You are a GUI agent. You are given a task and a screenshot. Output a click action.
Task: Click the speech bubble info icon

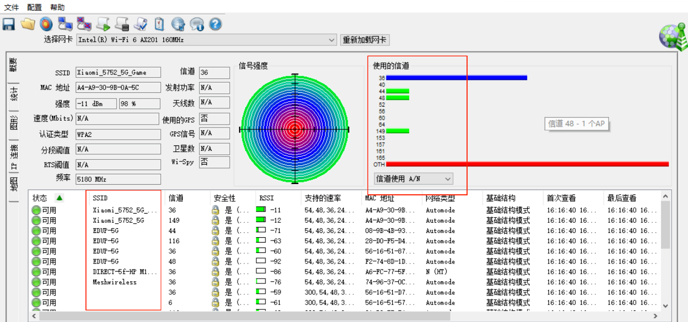tap(197, 24)
